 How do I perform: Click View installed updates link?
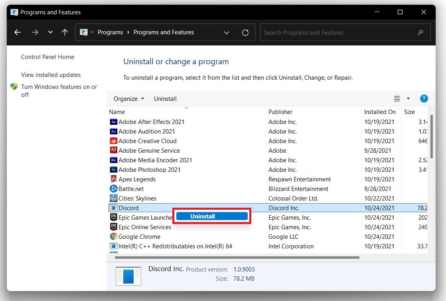point(51,75)
